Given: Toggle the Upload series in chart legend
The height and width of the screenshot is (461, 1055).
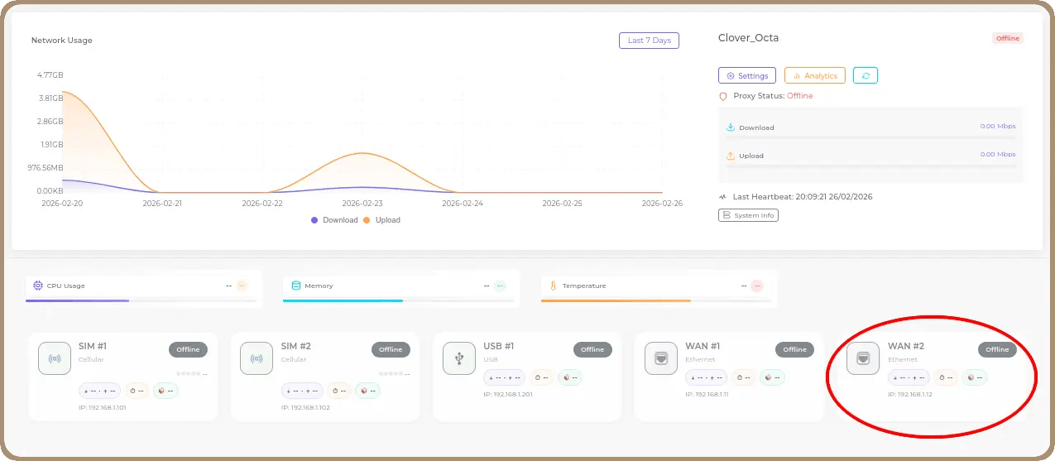Looking at the screenshot, I should coord(382,220).
